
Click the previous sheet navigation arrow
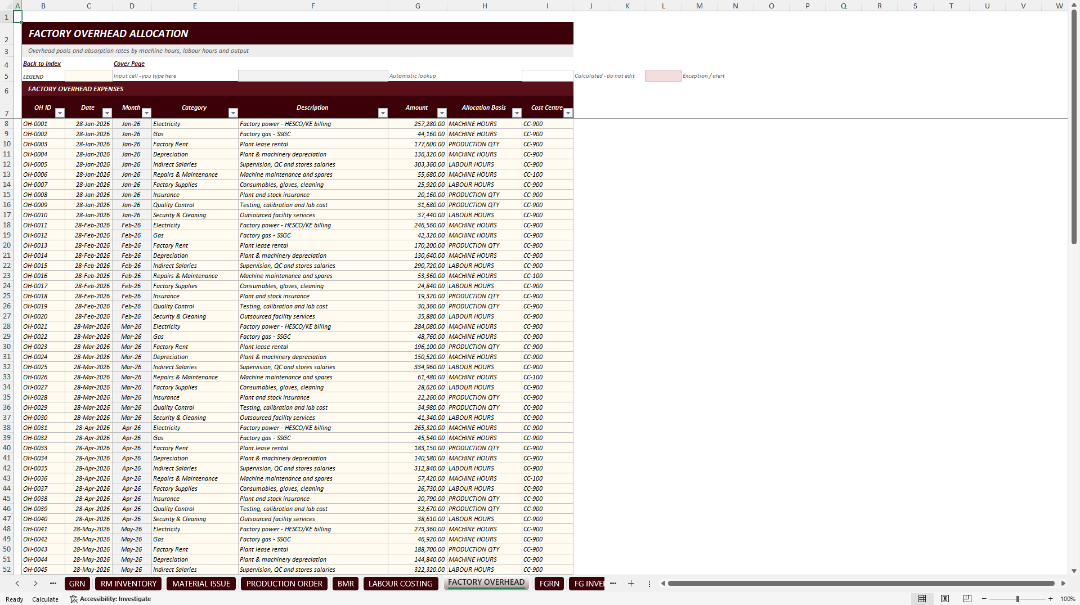[17, 584]
